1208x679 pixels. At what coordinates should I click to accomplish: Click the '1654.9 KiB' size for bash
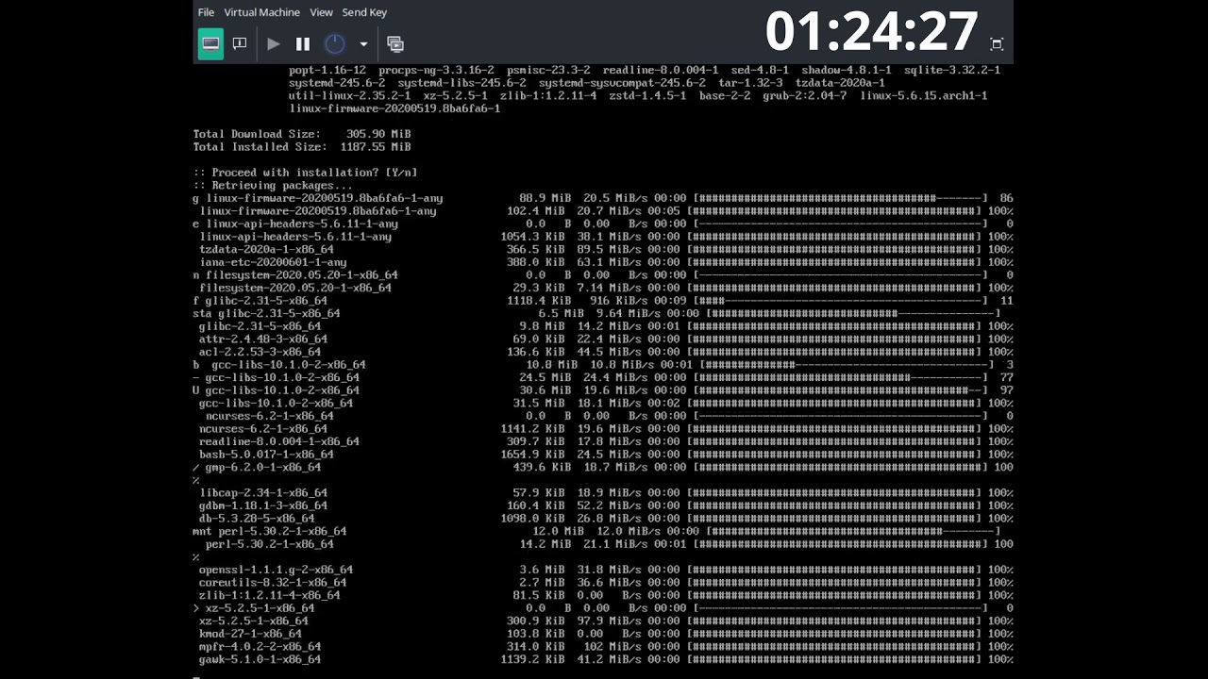point(532,454)
